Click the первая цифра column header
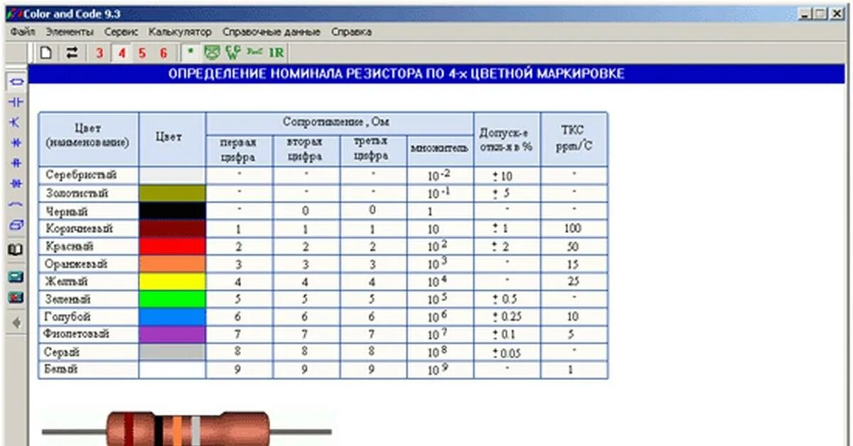This screenshot has height=446, width=853. pos(239,150)
